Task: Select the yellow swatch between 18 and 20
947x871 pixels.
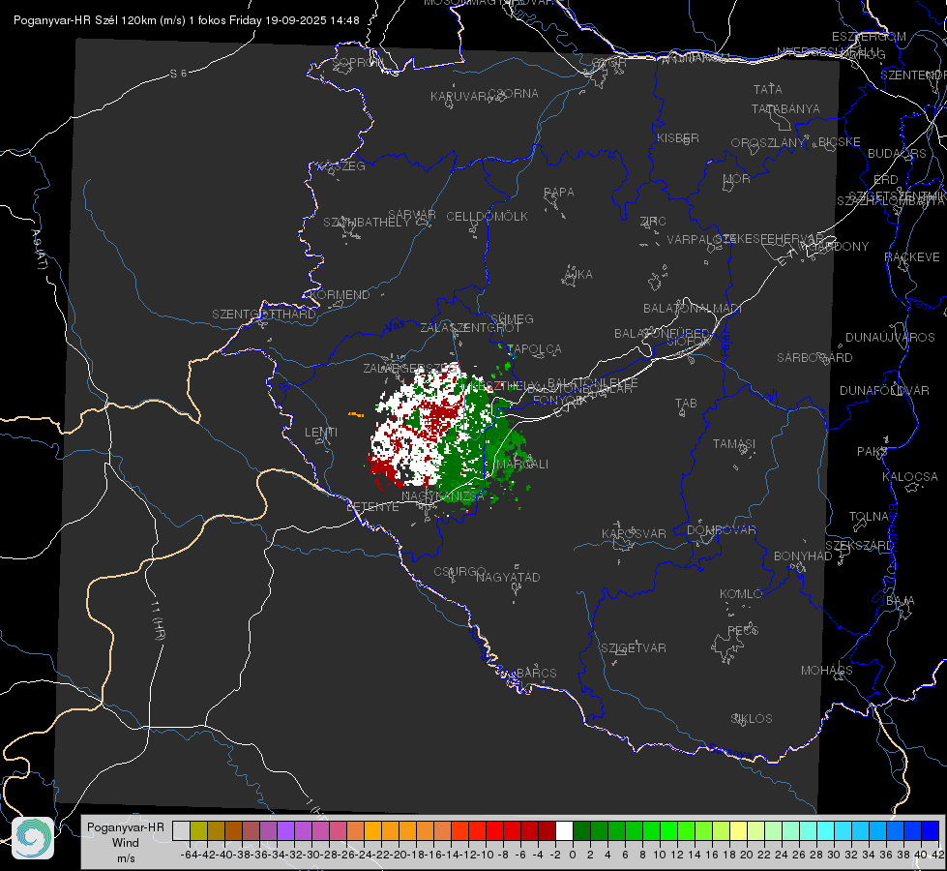Action: [738, 830]
